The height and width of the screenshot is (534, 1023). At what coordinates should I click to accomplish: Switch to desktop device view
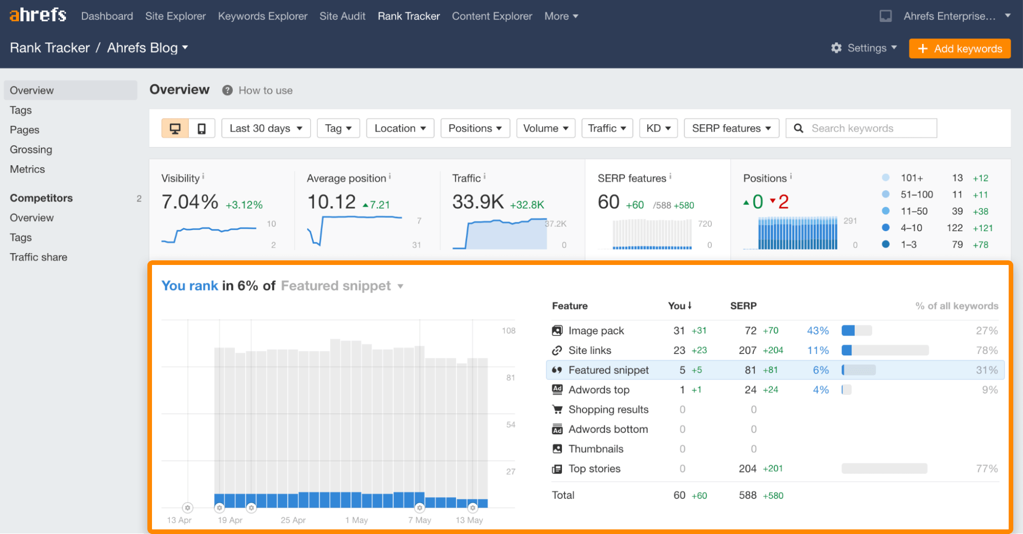[175, 128]
